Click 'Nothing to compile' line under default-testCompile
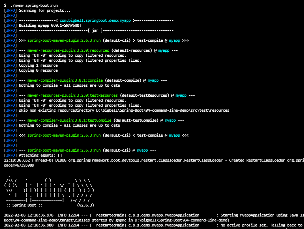Image resolution: width=304 pixels, height=229 pixels. (x=69, y=125)
